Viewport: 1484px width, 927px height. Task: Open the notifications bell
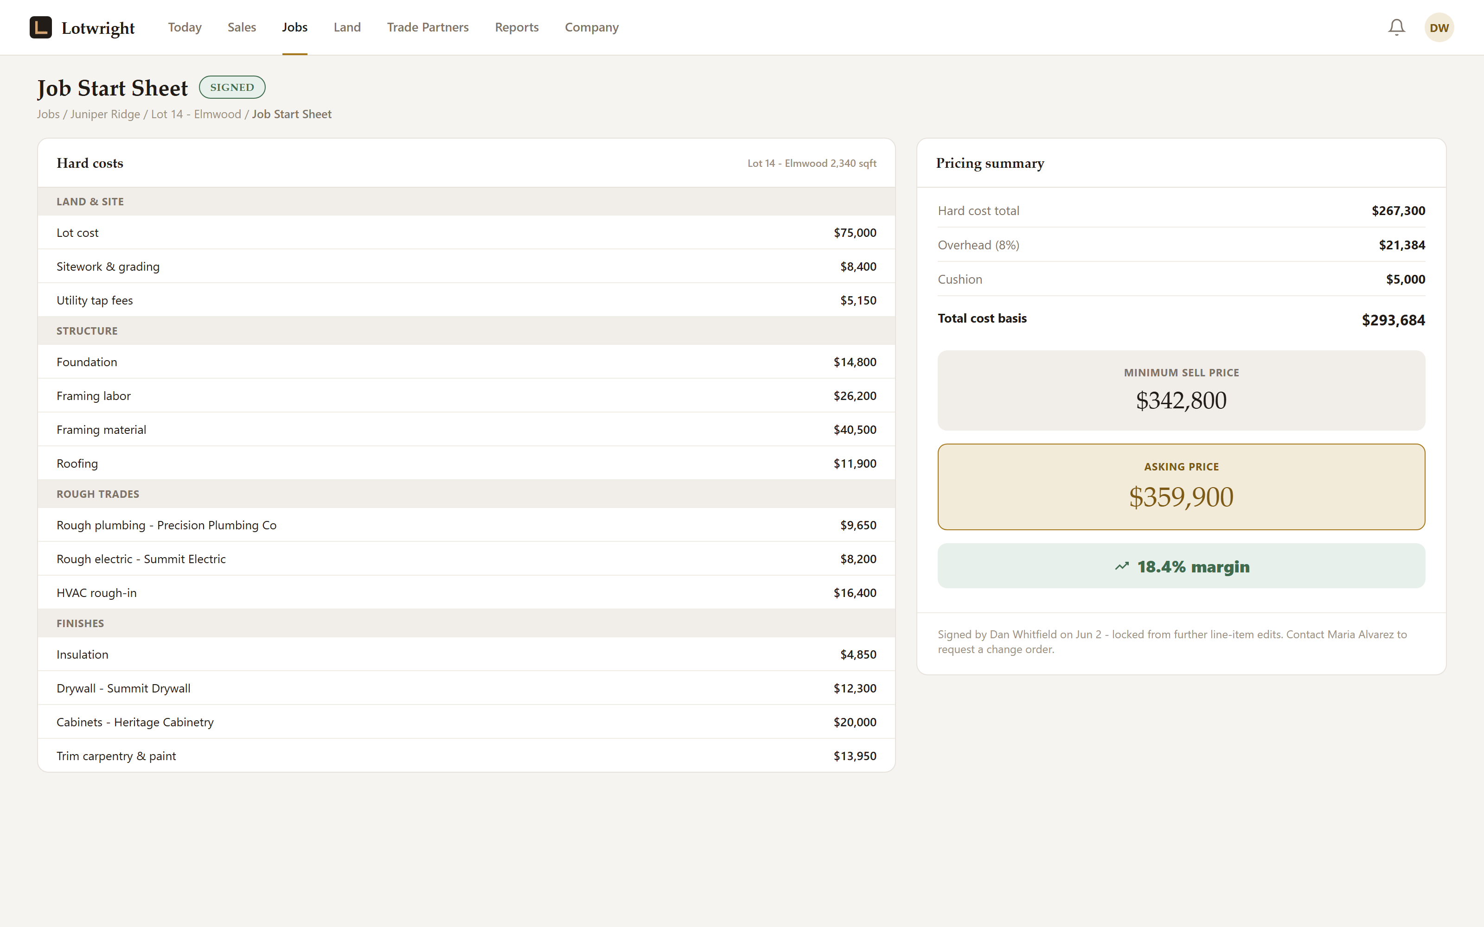1396,27
